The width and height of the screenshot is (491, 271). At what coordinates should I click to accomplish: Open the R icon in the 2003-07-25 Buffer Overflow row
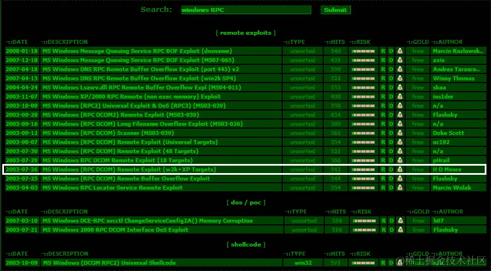(383, 179)
